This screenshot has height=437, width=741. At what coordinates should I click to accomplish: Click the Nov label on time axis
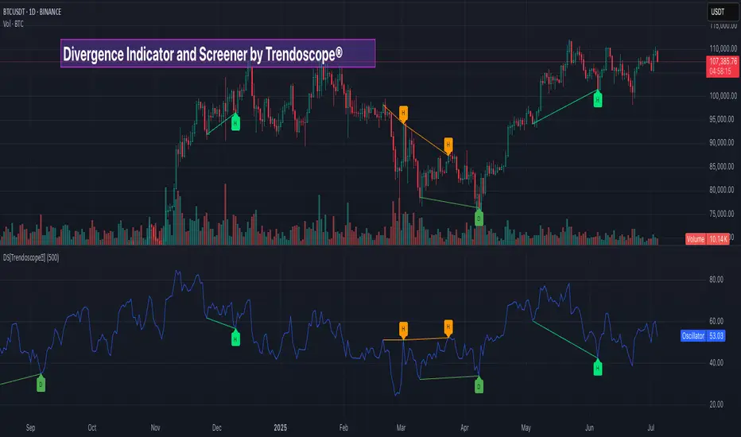pyautogui.click(x=156, y=427)
